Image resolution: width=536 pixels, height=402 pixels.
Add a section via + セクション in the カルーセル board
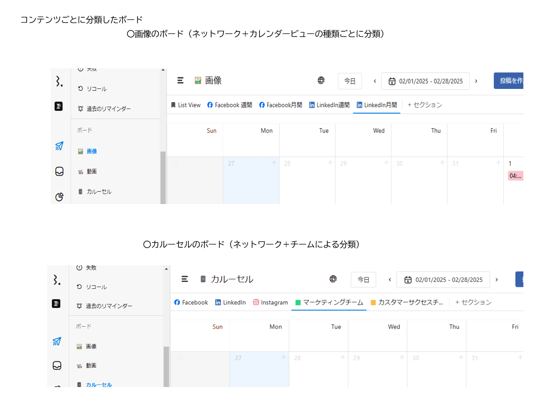pyautogui.click(x=473, y=303)
